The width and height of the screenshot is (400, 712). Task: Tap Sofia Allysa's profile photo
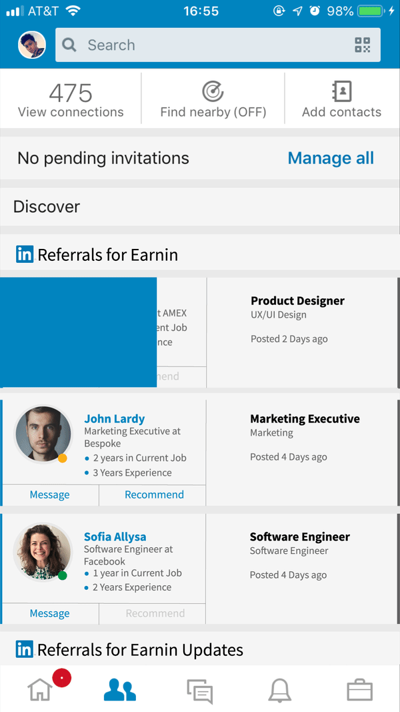tap(42, 552)
